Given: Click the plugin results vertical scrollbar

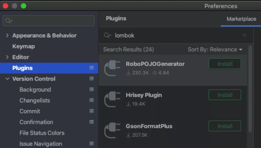Looking at the screenshot, I should [250, 89].
